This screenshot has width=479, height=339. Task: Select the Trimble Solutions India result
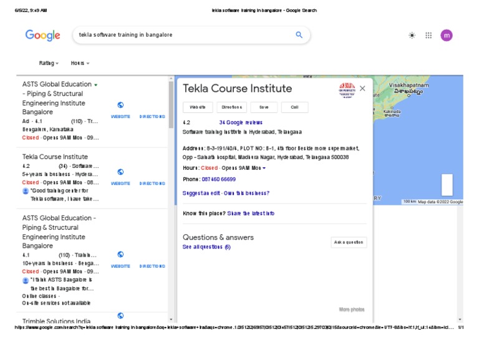pyautogui.click(x=57, y=321)
